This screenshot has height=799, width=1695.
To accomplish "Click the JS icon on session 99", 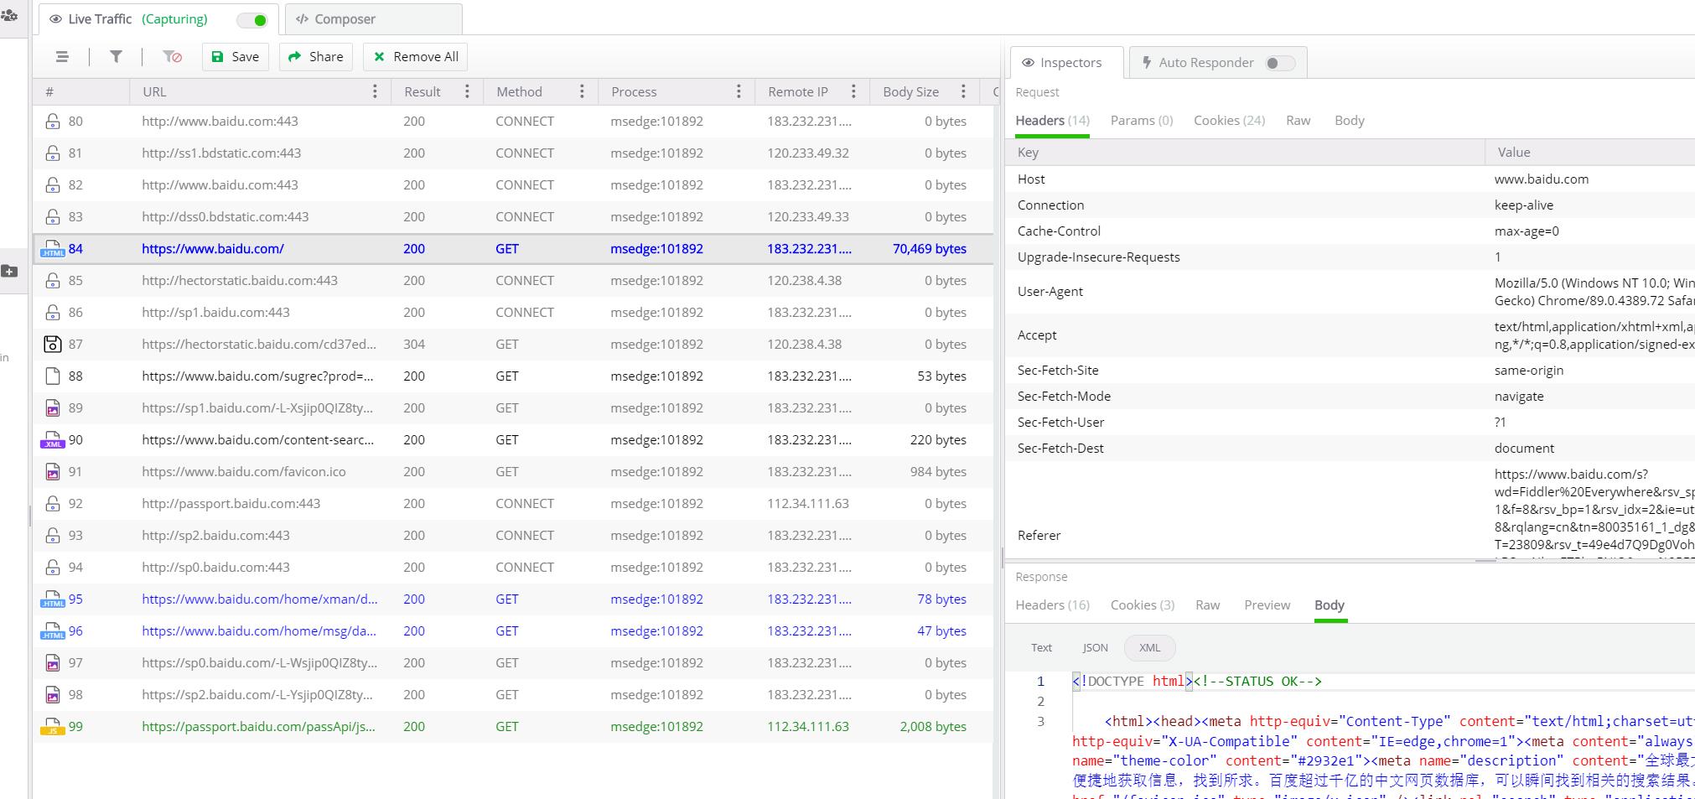I will click(x=53, y=727).
